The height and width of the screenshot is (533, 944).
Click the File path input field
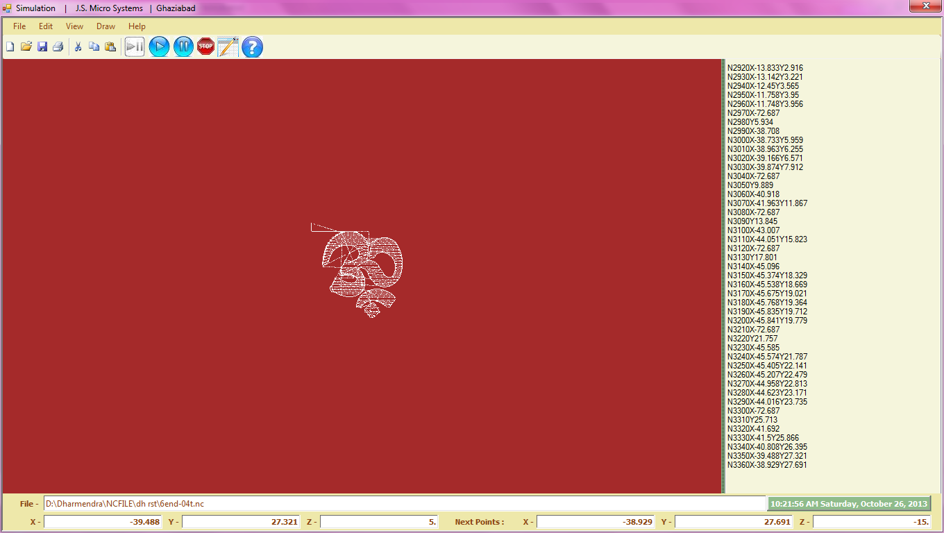tap(405, 503)
